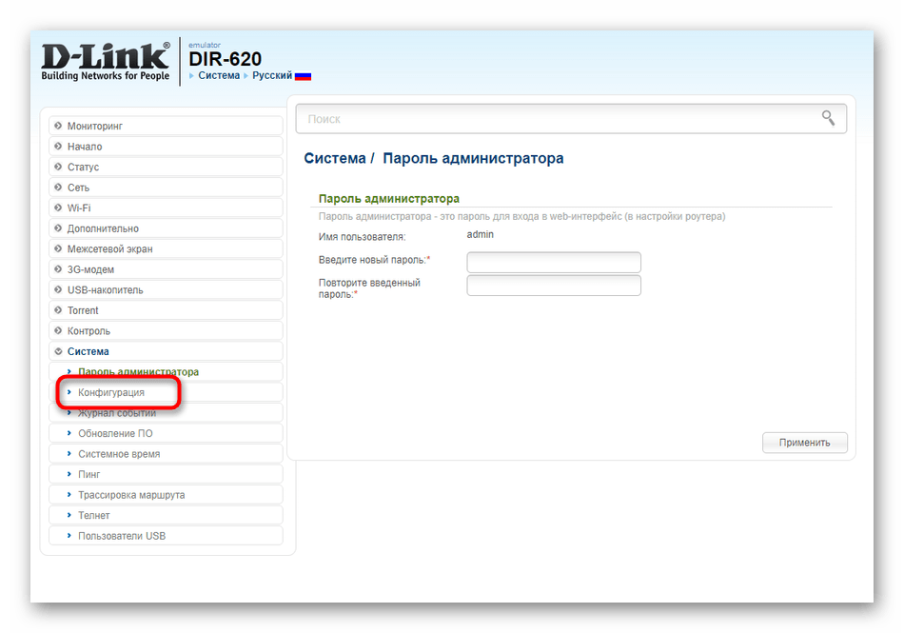Expand the Мониторинг menu section
The height and width of the screenshot is (633, 904).
[x=95, y=126]
